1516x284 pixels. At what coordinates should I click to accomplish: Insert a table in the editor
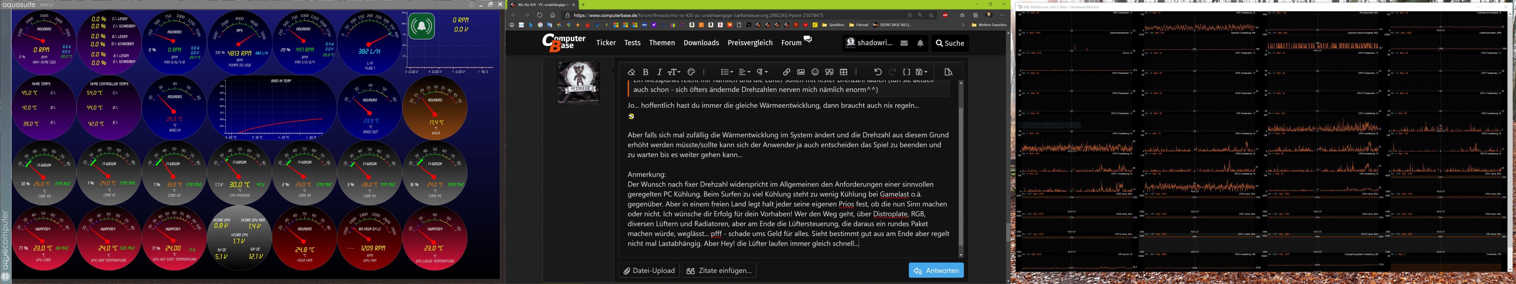click(x=843, y=72)
